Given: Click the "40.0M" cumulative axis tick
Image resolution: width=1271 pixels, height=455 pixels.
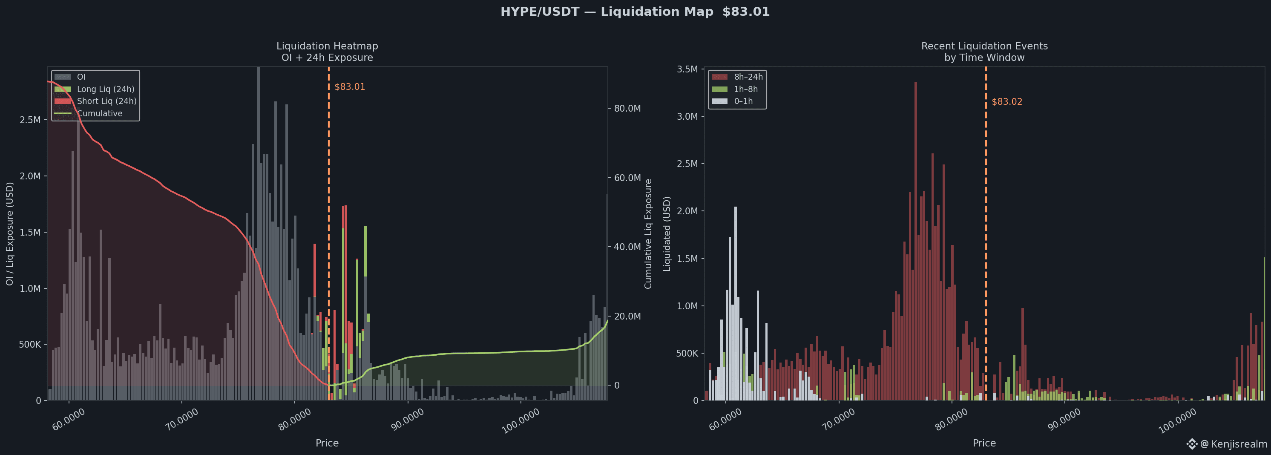Looking at the screenshot, I should tap(627, 247).
